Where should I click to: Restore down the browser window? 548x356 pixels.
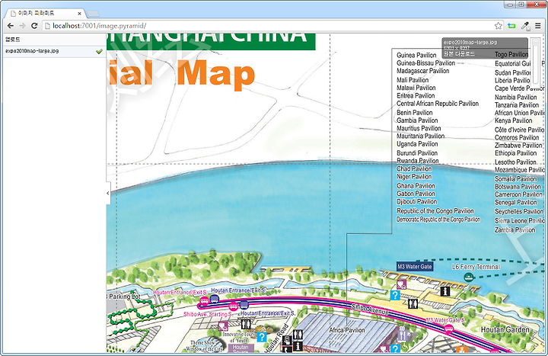(521, 5)
